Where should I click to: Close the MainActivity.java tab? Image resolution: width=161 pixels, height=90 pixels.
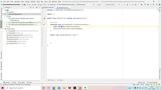(x=69, y=7)
